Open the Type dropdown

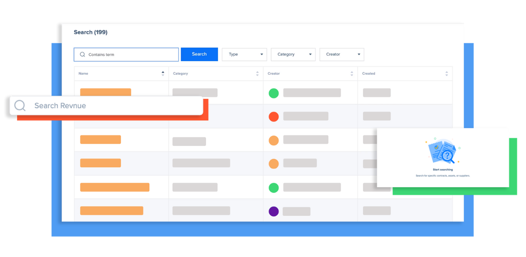click(244, 54)
